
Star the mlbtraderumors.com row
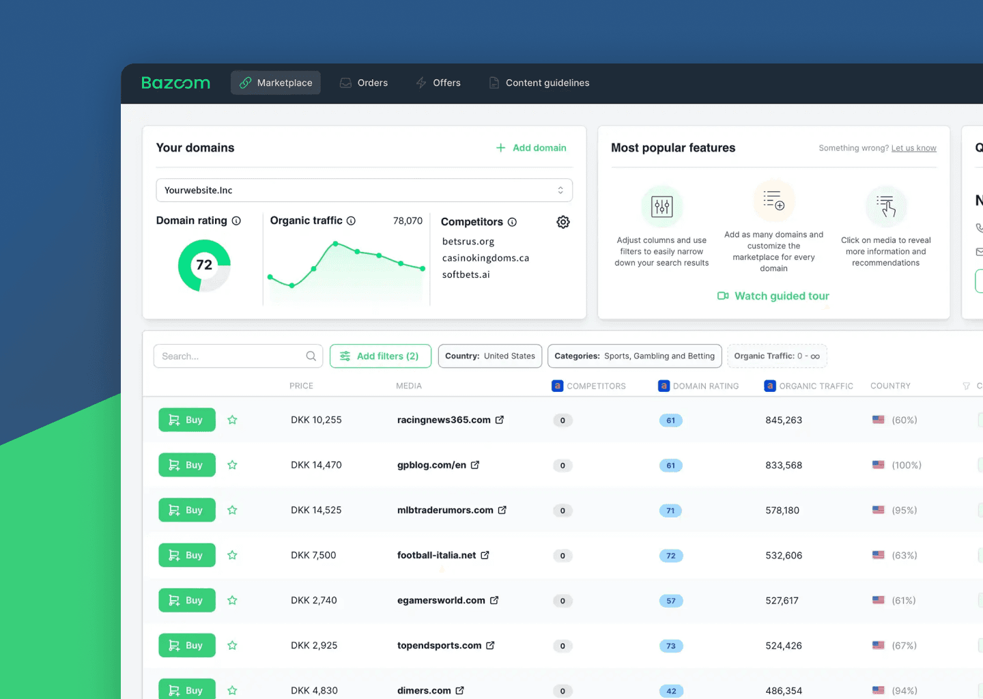232,510
